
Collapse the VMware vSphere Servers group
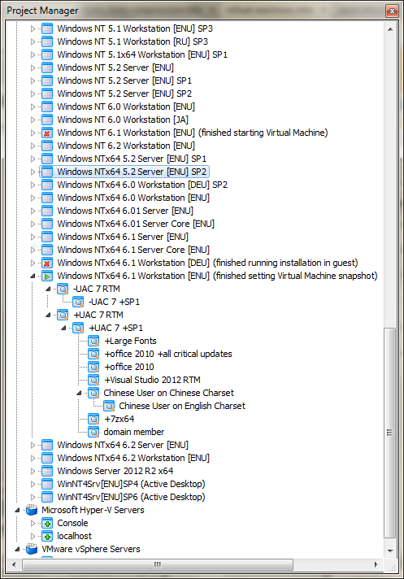pyautogui.click(x=17, y=549)
